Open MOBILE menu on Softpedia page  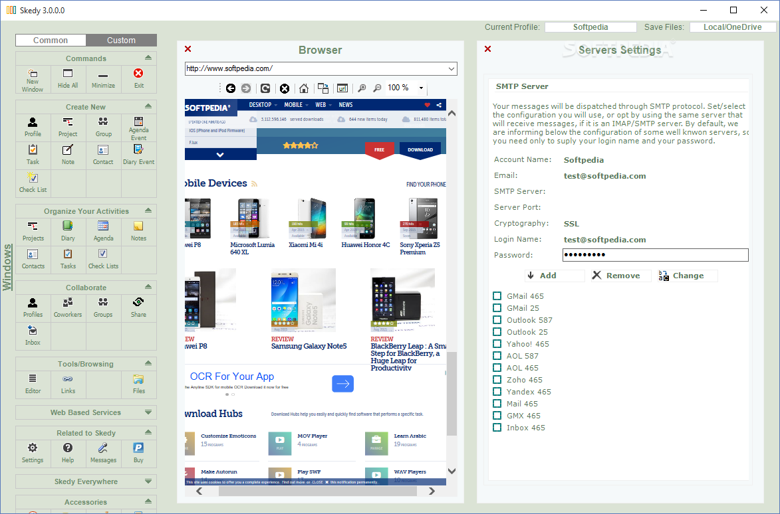coord(296,105)
